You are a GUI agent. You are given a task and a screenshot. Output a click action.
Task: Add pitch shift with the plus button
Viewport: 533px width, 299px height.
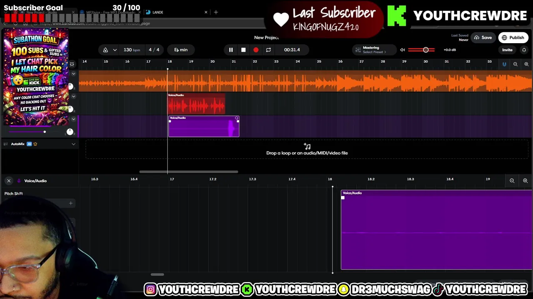pos(70,203)
